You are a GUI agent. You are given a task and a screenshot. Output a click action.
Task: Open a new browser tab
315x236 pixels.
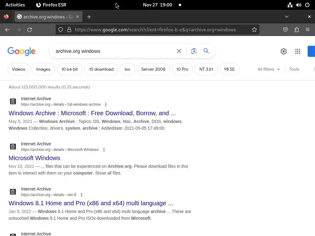click(x=89, y=17)
